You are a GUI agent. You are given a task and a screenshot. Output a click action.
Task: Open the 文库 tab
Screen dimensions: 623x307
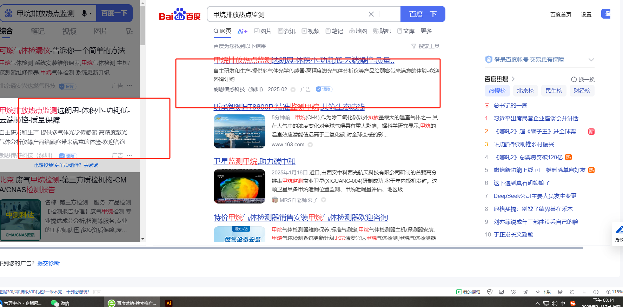point(406,31)
